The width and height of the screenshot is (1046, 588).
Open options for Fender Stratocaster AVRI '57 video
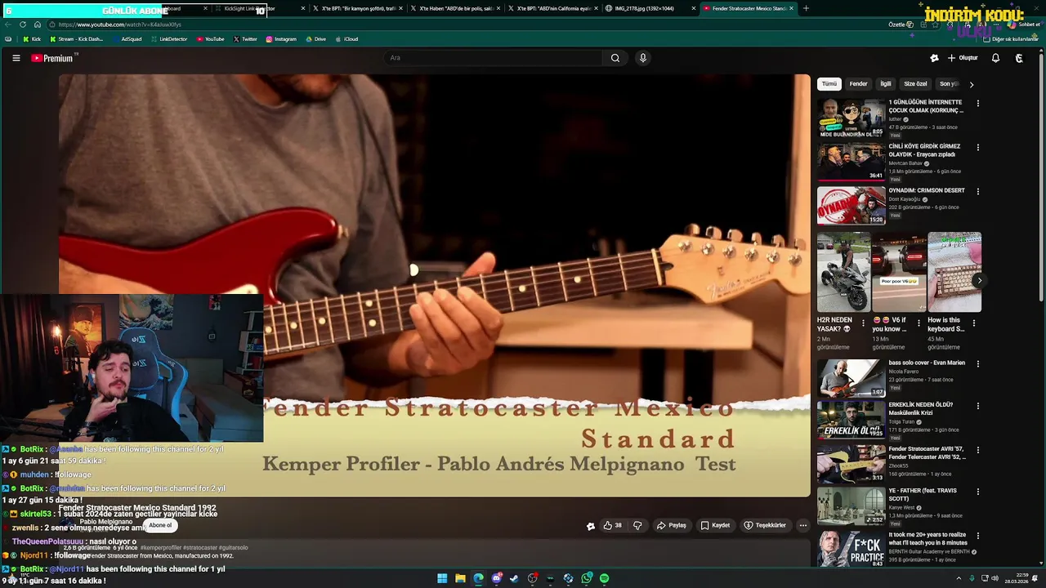977,451
